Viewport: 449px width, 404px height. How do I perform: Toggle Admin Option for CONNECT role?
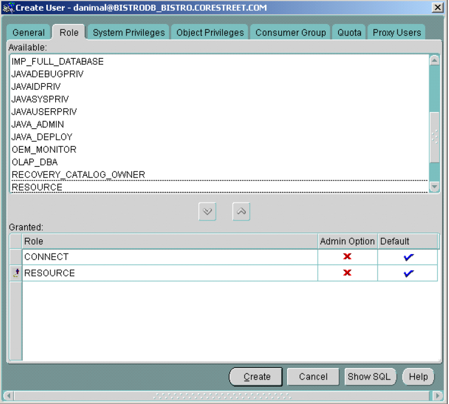pyautogui.click(x=347, y=257)
